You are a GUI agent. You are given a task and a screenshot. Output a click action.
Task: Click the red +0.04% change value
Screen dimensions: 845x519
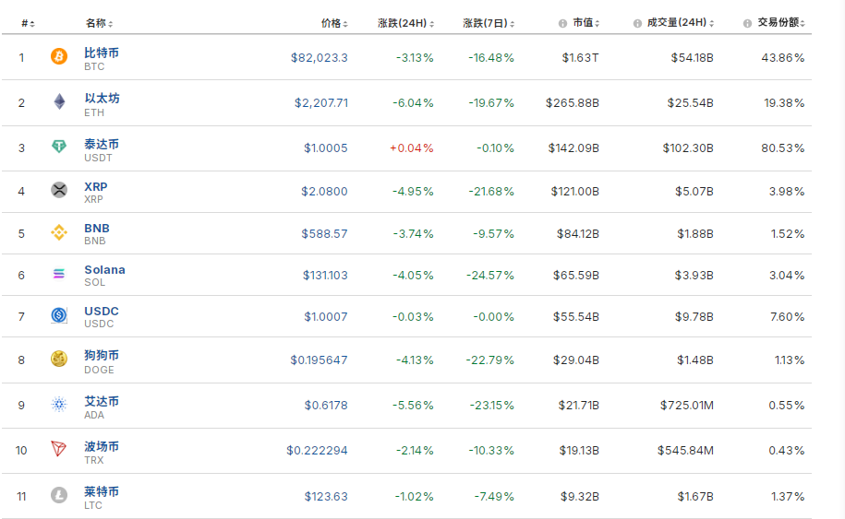point(412,147)
